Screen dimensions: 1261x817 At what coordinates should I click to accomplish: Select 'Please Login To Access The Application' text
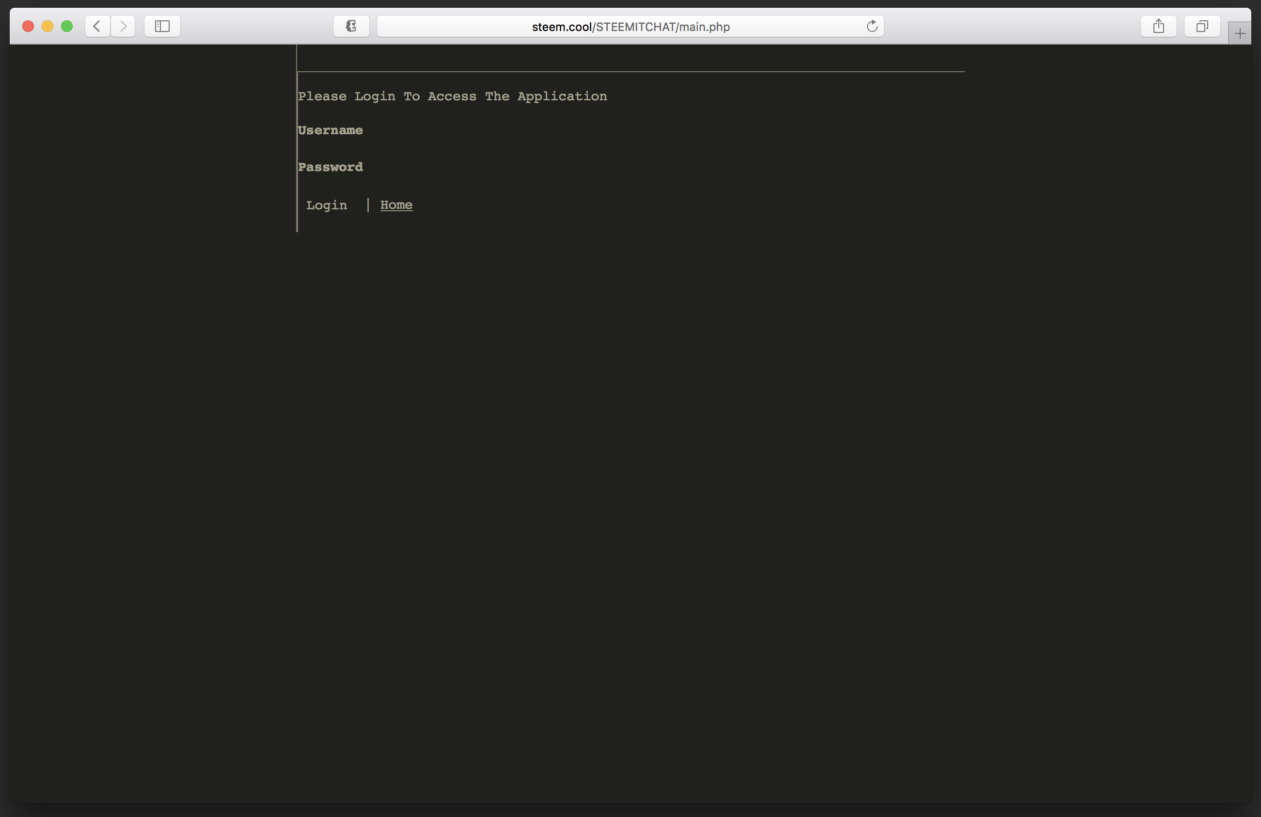click(453, 96)
